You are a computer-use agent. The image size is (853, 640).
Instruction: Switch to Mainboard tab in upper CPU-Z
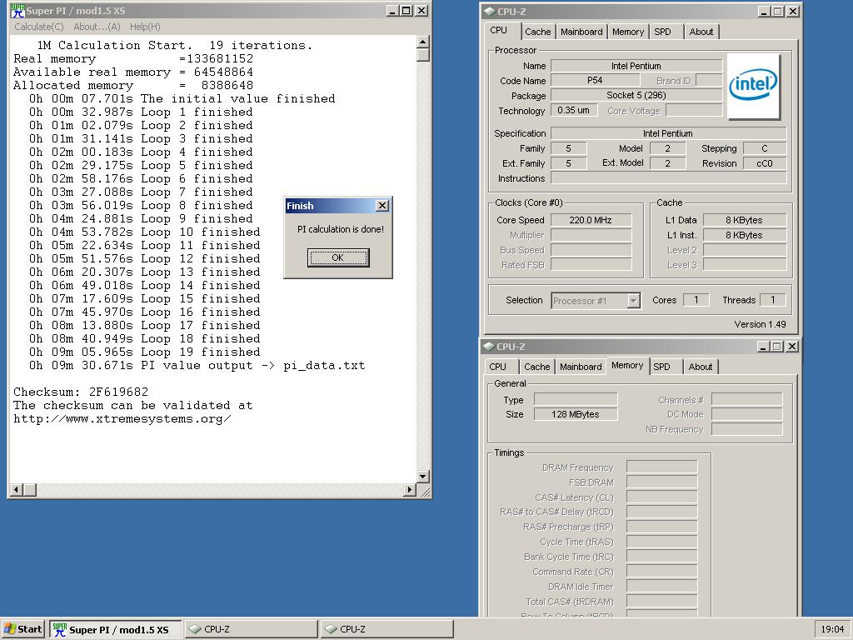(x=581, y=32)
